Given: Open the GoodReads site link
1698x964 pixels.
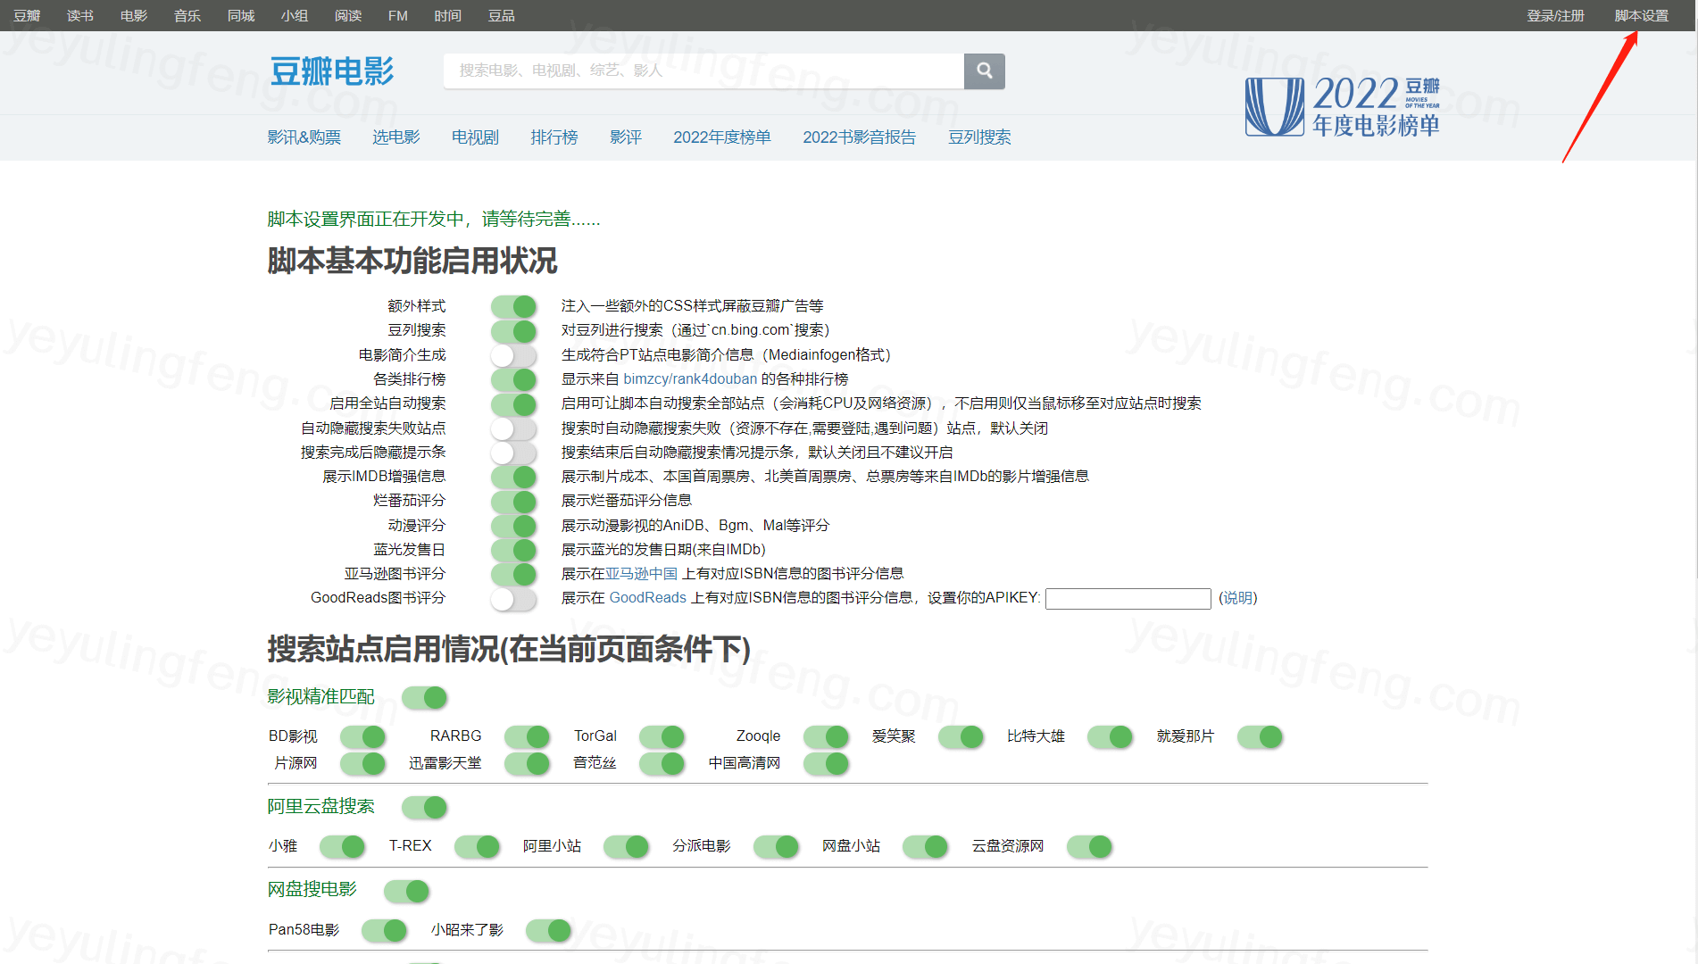Looking at the screenshot, I should [x=647, y=598].
